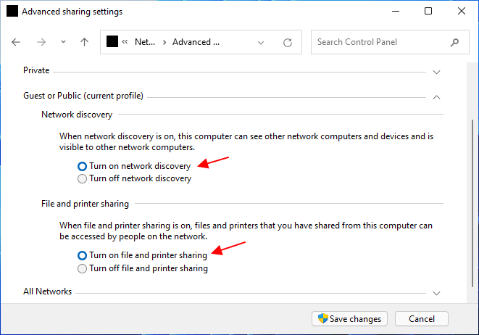
Task: Click the Advanced breadcrumb in address bar
Action: (x=196, y=43)
